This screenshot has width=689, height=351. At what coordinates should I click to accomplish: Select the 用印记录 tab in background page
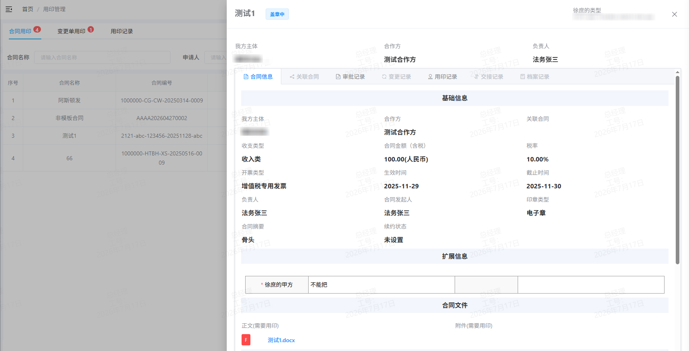click(x=122, y=31)
